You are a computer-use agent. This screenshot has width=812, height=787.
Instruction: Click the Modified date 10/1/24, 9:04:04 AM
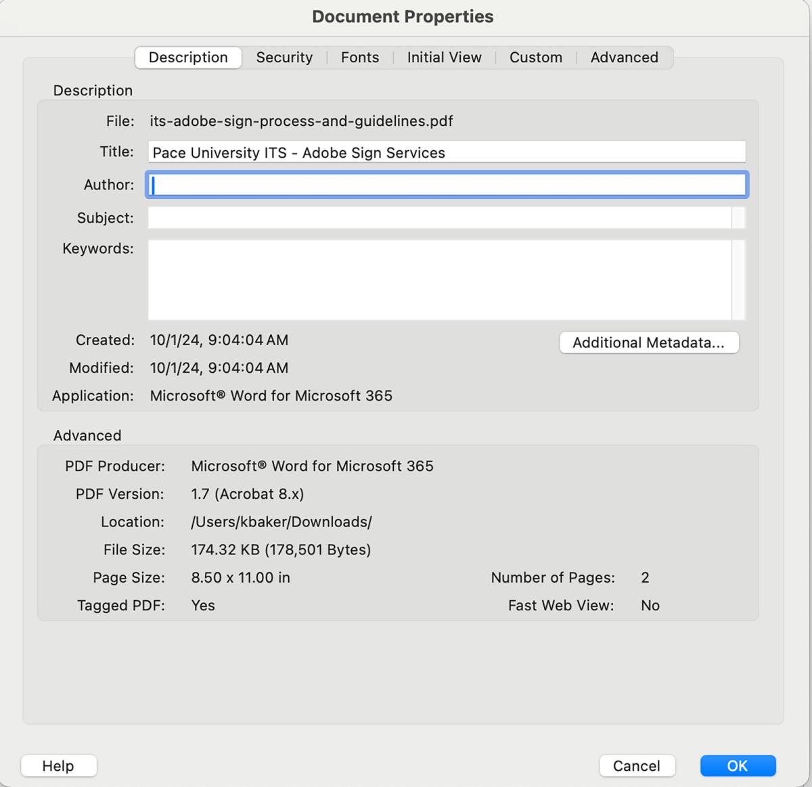click(x=219, y=368)
